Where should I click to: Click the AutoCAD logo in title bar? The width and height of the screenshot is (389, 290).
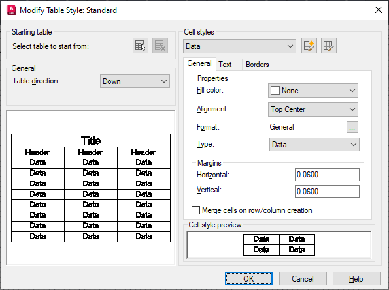(11, 10)
